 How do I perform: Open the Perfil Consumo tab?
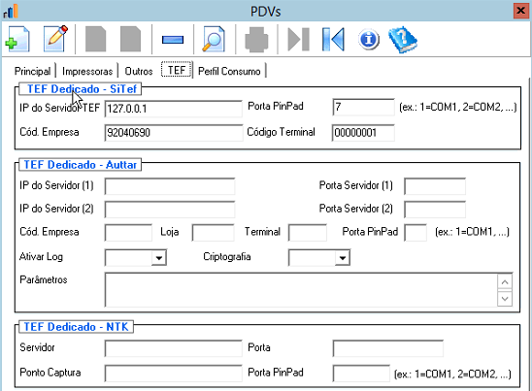[229, 71]
